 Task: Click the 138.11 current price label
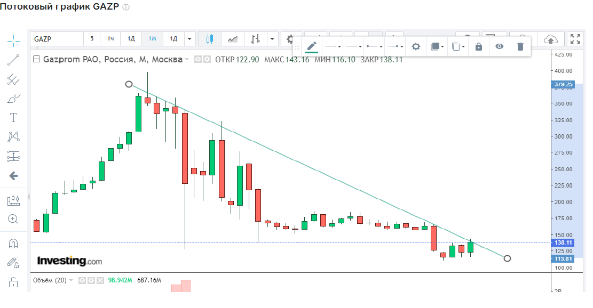pyautogui.click(x=563, y=242)
